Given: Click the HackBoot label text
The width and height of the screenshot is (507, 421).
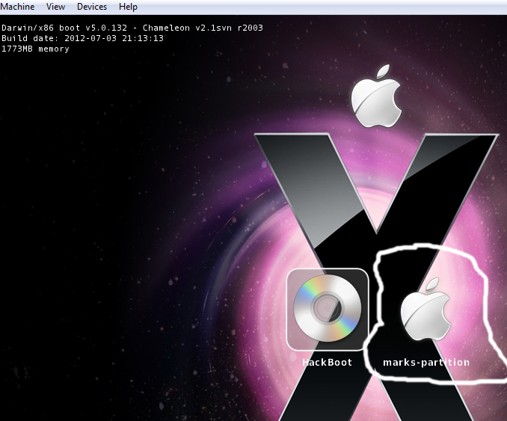Looking at the screenshot, I should [x=327, y=363].
